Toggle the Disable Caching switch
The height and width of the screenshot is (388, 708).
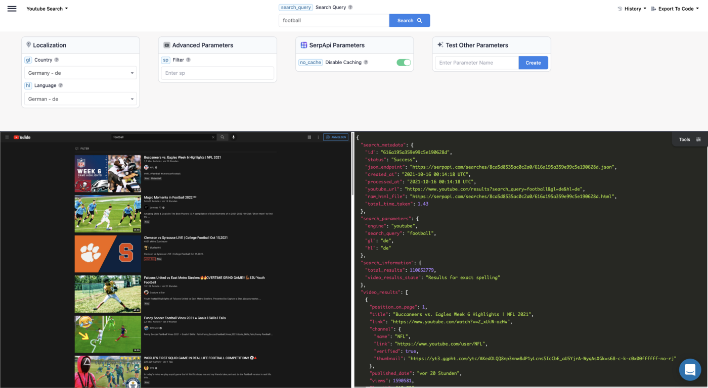click(404, 62)
